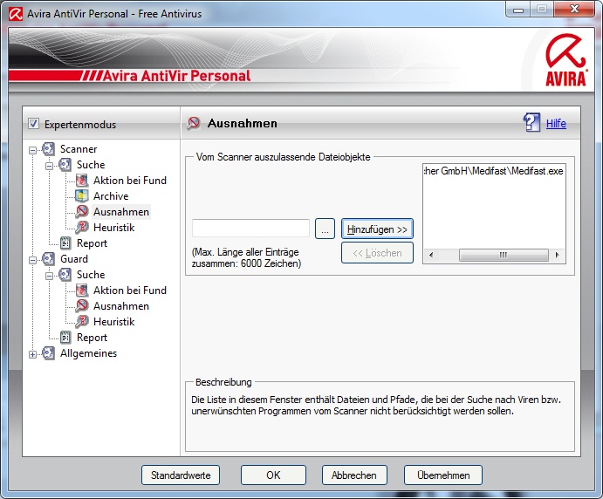Click the Scanner Suche gear icon
The width and height of the screenshot is (603, 499).
pos(65,165)
